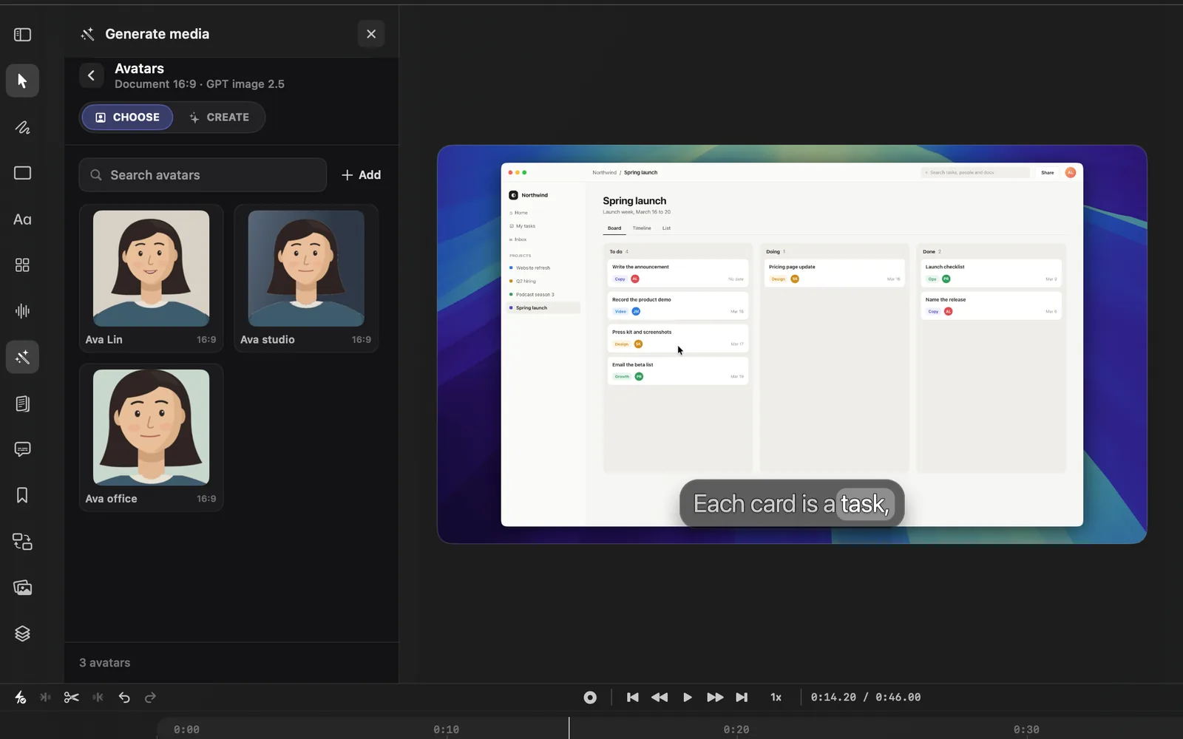Select the rectangle shape tool

22,173
